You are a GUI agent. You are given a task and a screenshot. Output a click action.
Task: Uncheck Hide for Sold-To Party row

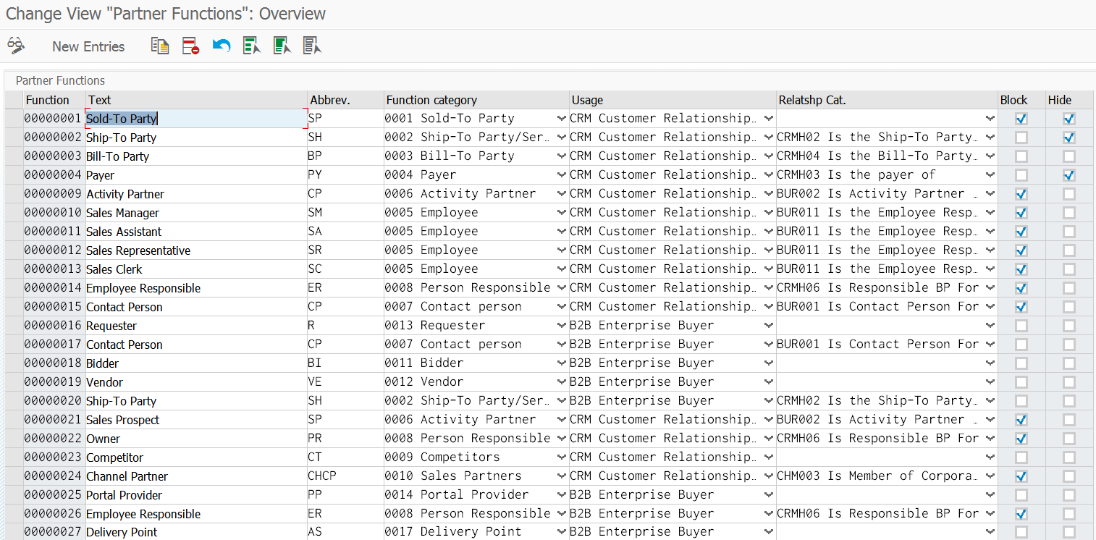tap(1068, 119)
